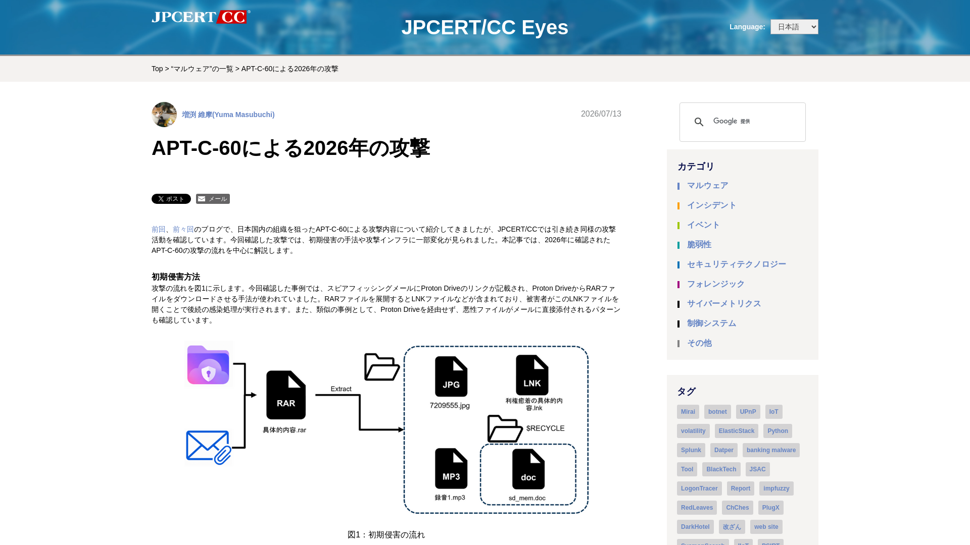970x545 pixels.
Task: Open the 前回 blog link
Action: [159, 229]
